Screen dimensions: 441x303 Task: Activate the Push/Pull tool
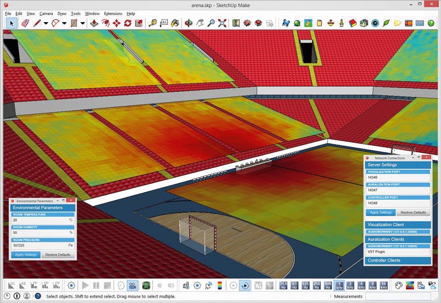click(94, 23)
